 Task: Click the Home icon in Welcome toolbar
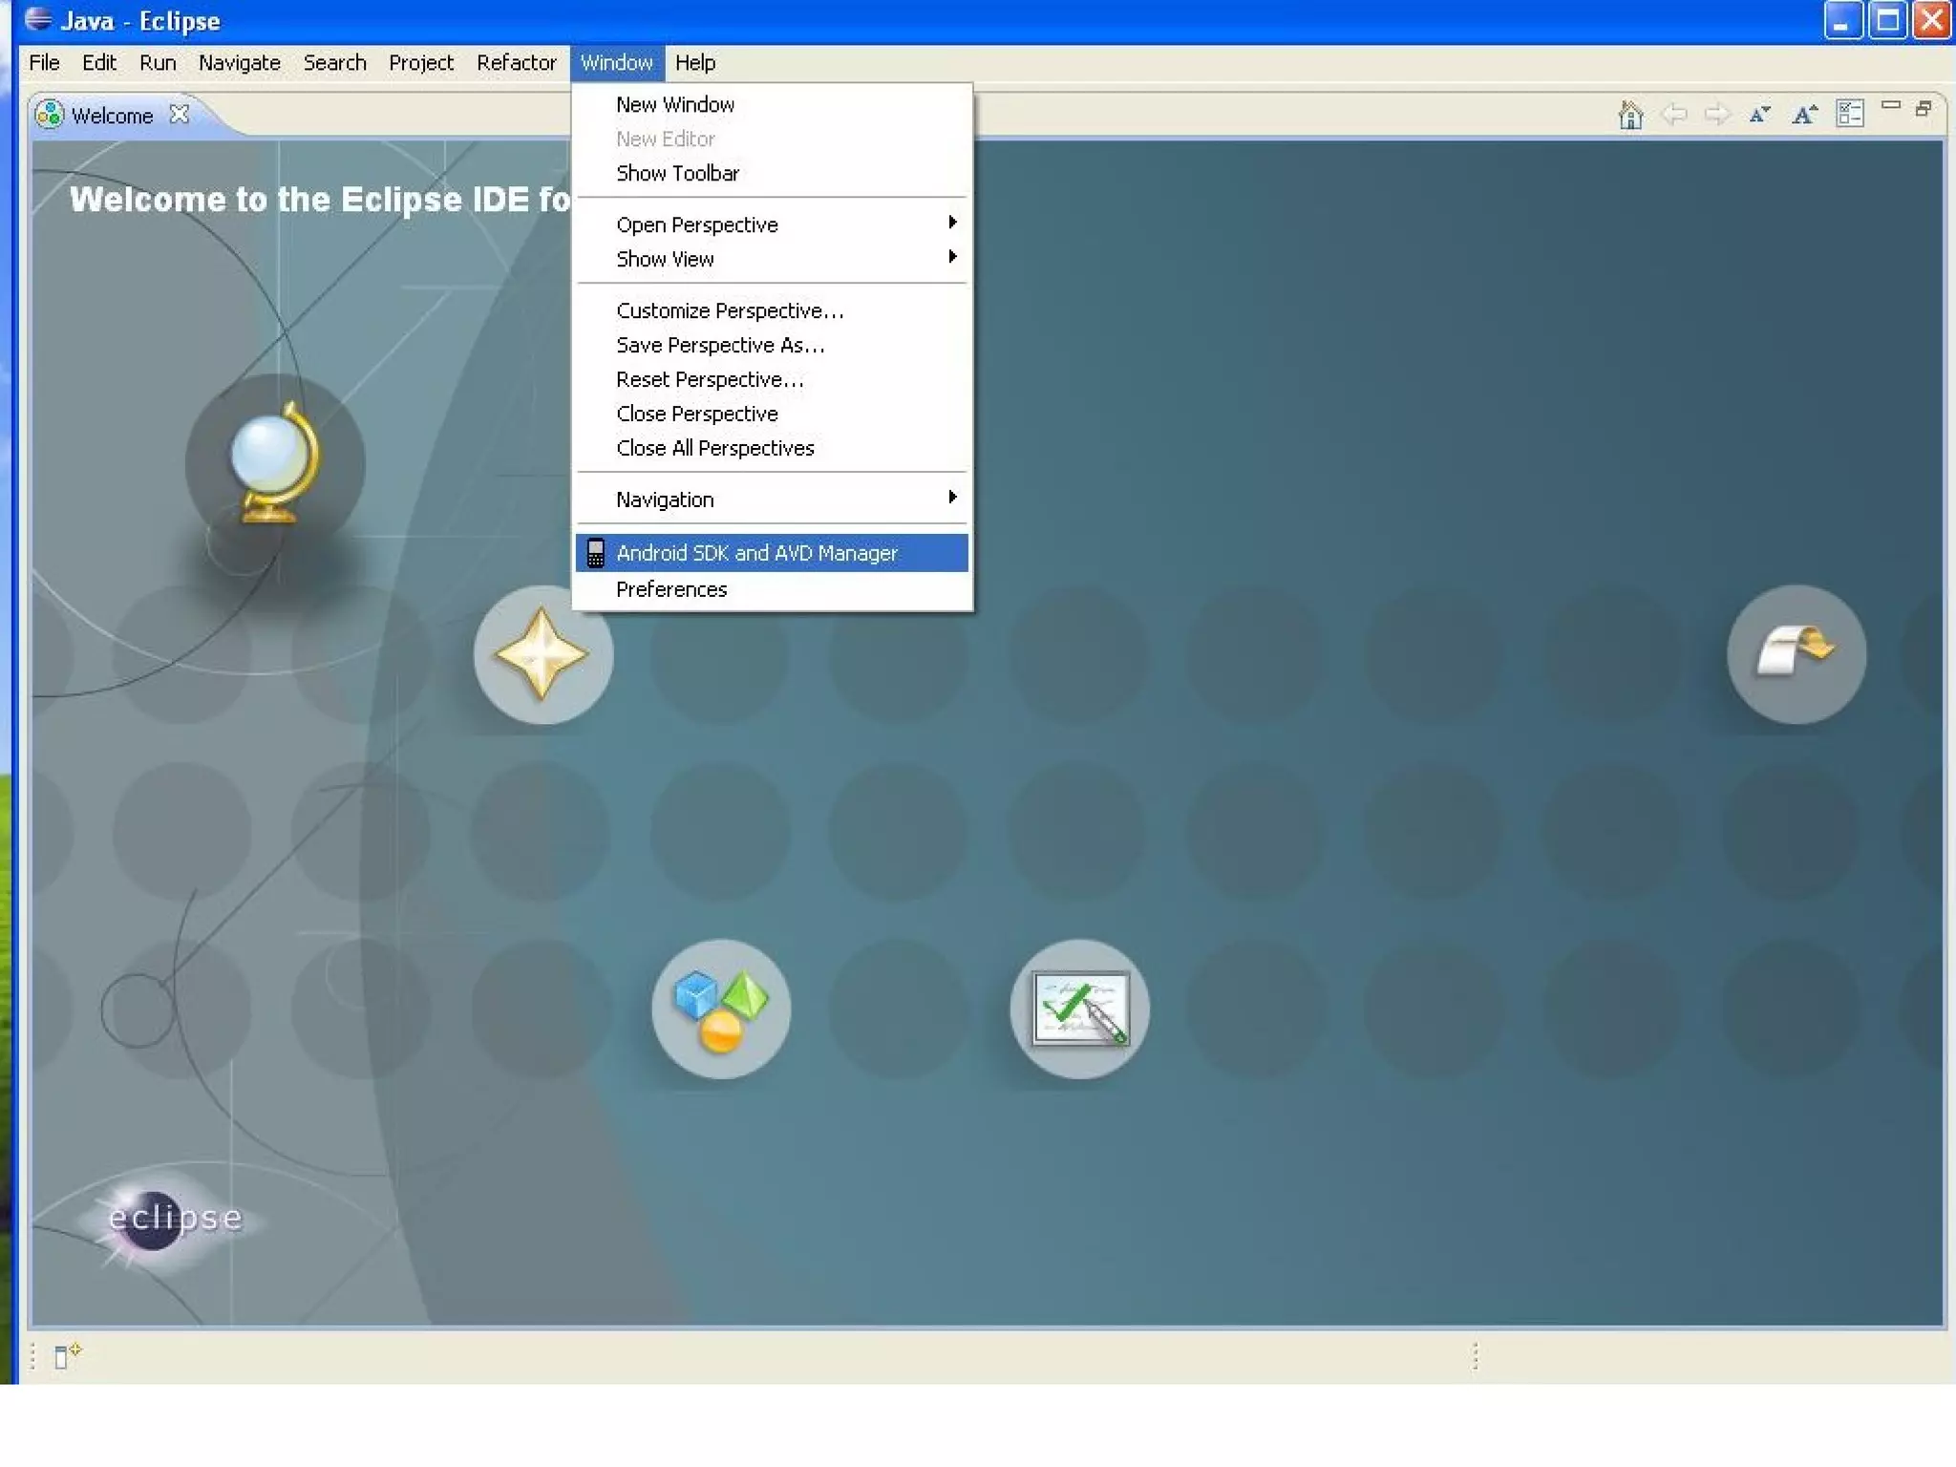[x=1630, y=115]
